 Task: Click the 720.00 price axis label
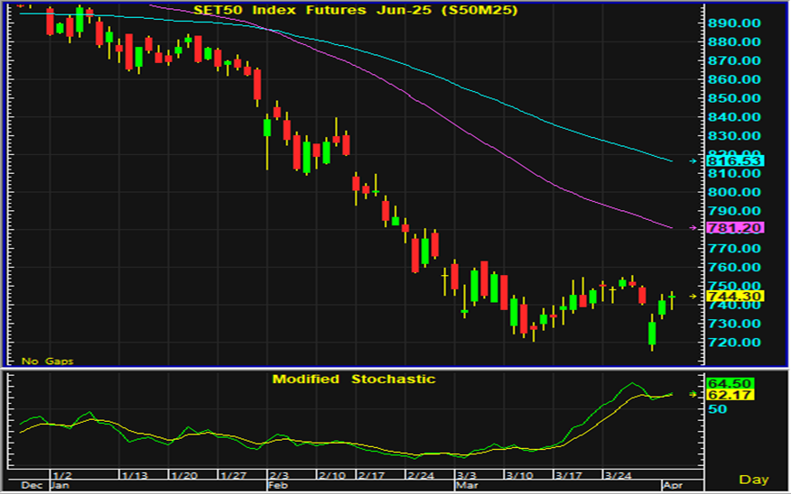(x=734, y=343)
